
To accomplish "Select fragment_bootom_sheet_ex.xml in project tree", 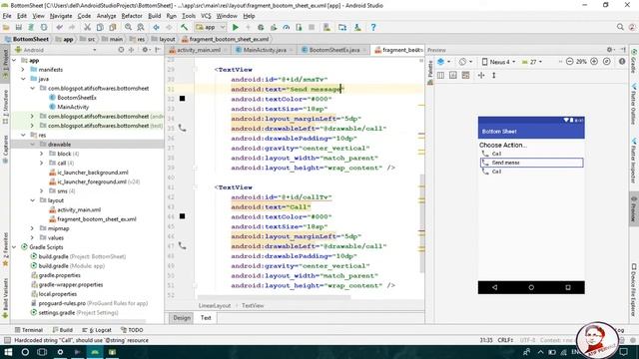I will [x=97, y=219].
